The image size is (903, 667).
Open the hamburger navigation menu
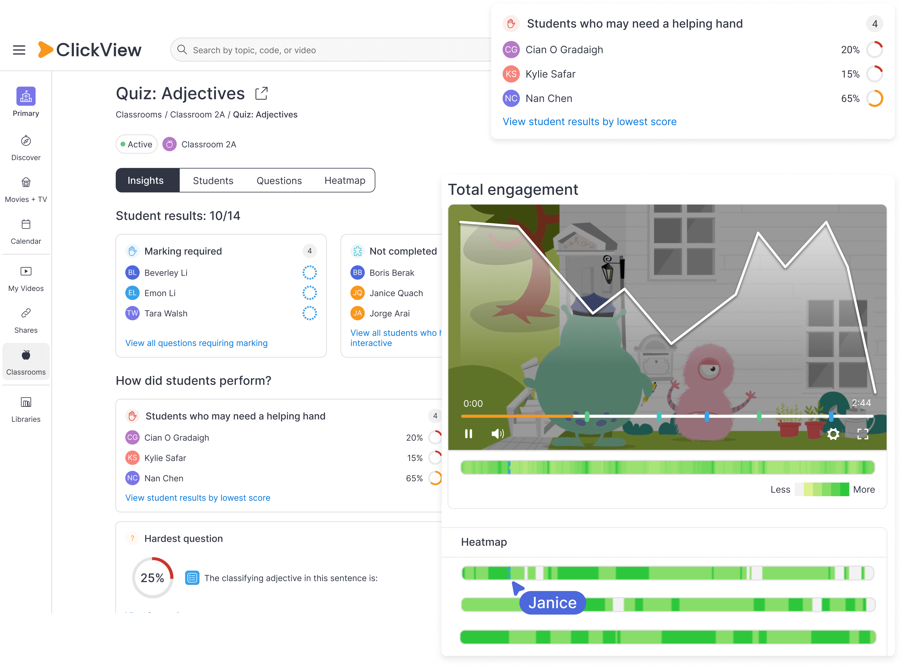click(19, 50)
